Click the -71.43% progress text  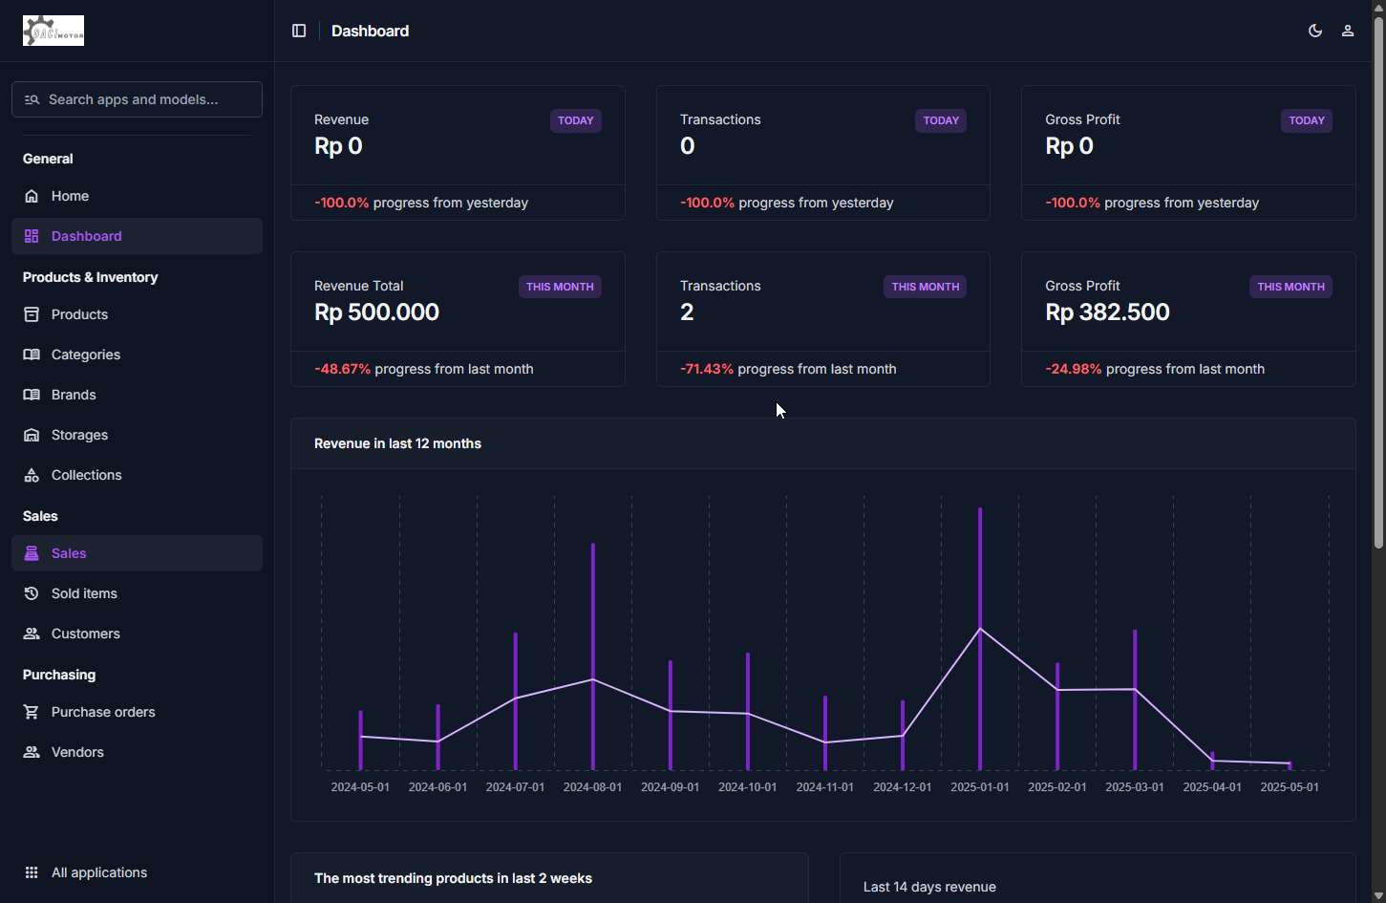(707, 369)
